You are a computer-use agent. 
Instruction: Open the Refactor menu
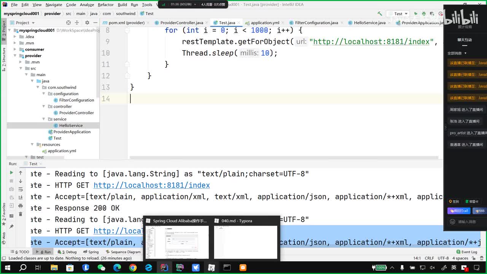click(x=106, y=5)
